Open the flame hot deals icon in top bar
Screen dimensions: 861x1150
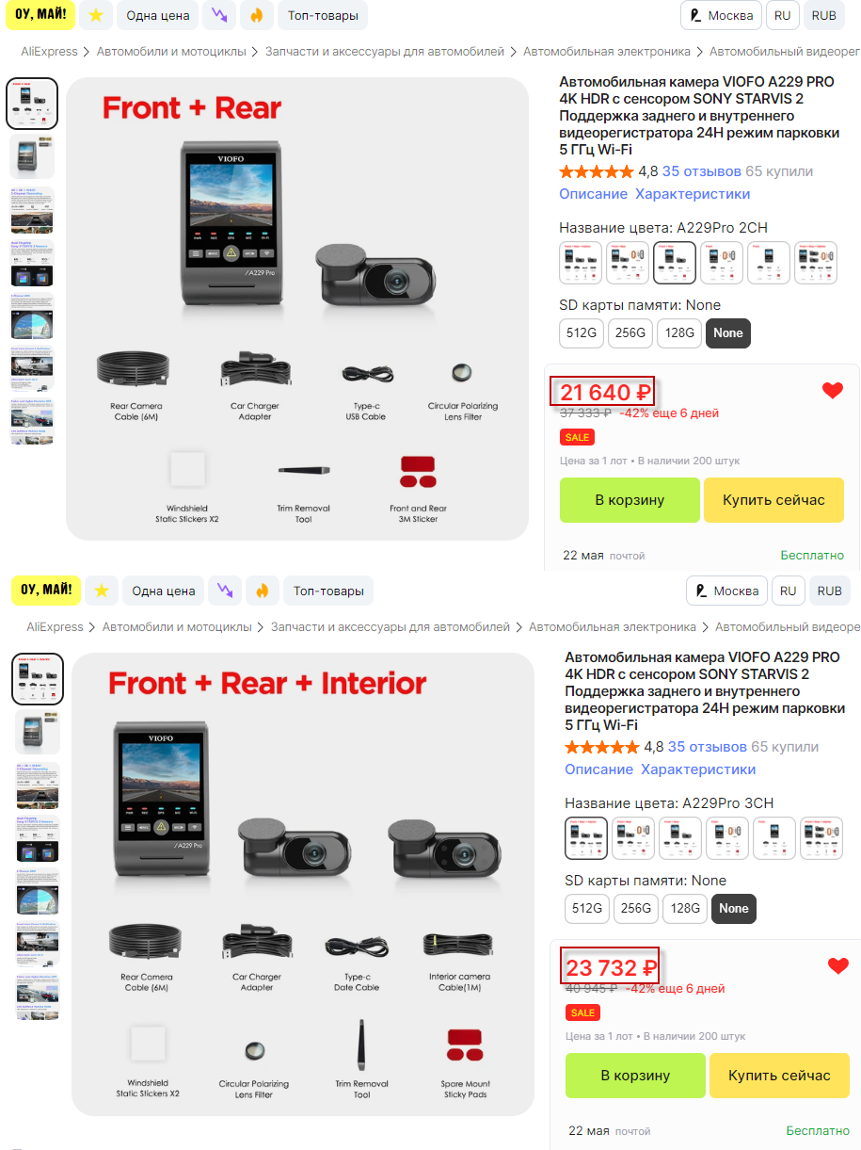pos(256,15)
